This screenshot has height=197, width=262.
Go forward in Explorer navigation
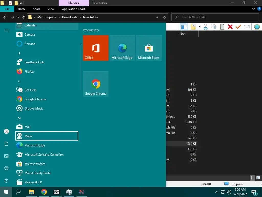coord(12,17)
